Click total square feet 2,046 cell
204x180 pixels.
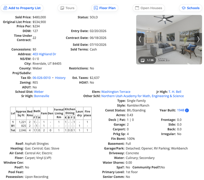(x=21, y=130)
